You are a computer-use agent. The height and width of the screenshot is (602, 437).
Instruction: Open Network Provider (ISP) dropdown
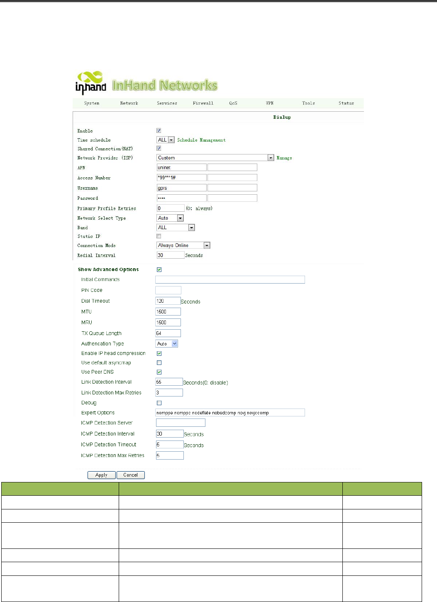point(215,158)
